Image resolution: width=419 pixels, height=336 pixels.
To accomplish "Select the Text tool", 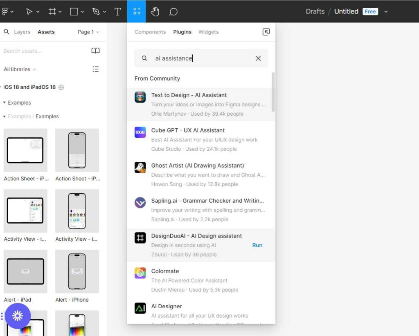I will point(118,11).
